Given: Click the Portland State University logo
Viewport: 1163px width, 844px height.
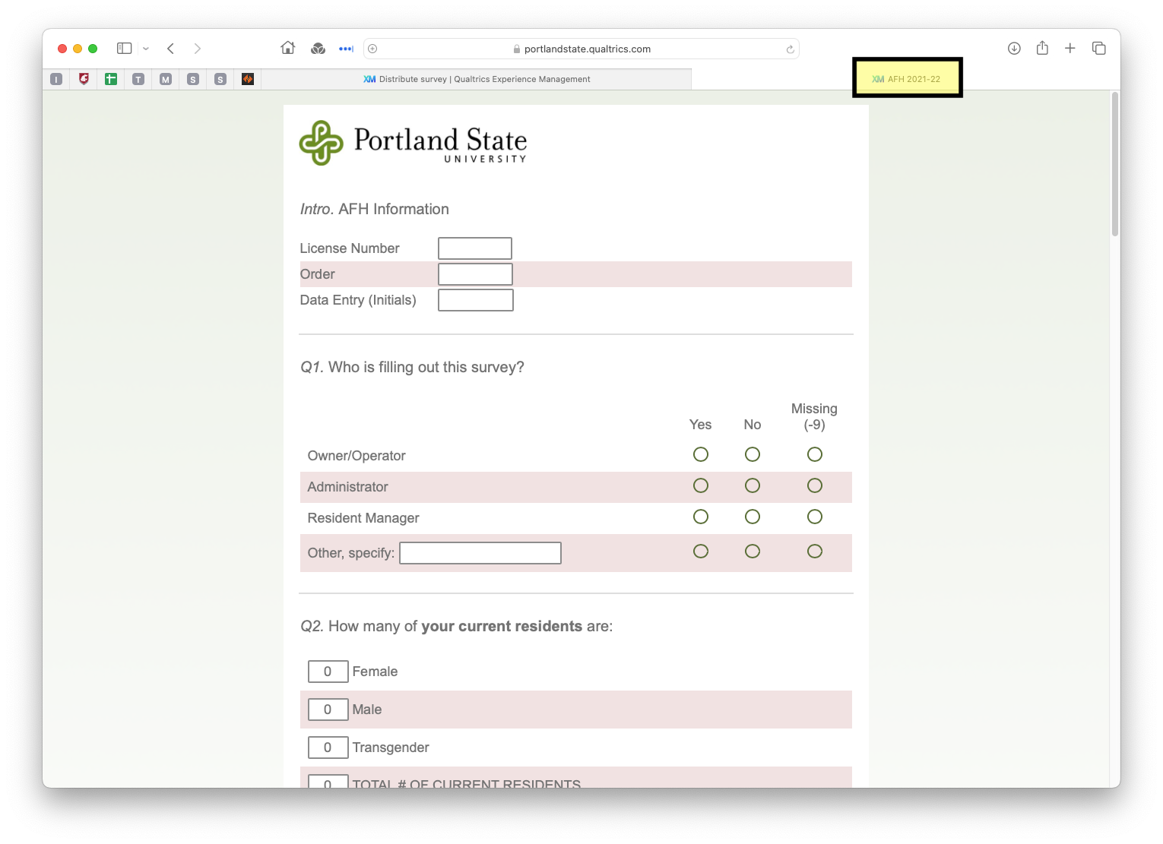Looking at the screenshot, I should (414, 143).
